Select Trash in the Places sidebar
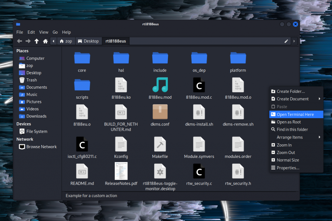 (x=31, y=80)
